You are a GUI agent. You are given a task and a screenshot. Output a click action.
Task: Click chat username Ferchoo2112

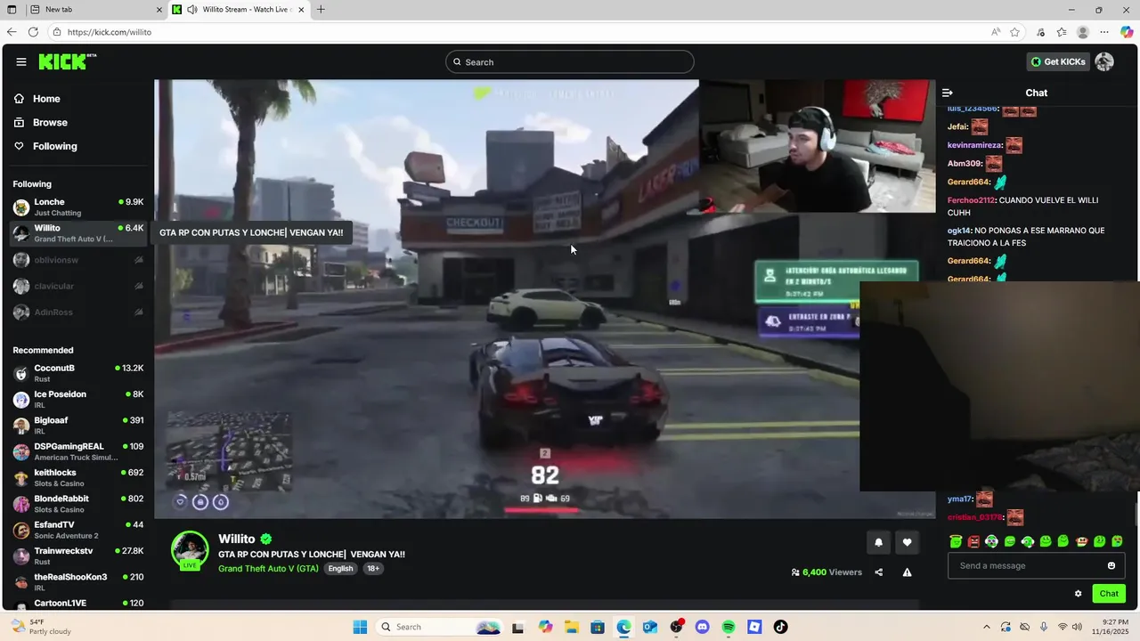click(x=971, y=200)
